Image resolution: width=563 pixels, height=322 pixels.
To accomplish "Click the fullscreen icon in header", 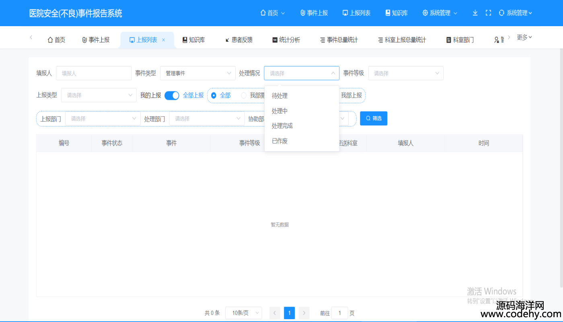I will pyautogui.click(x=488, y=13).
